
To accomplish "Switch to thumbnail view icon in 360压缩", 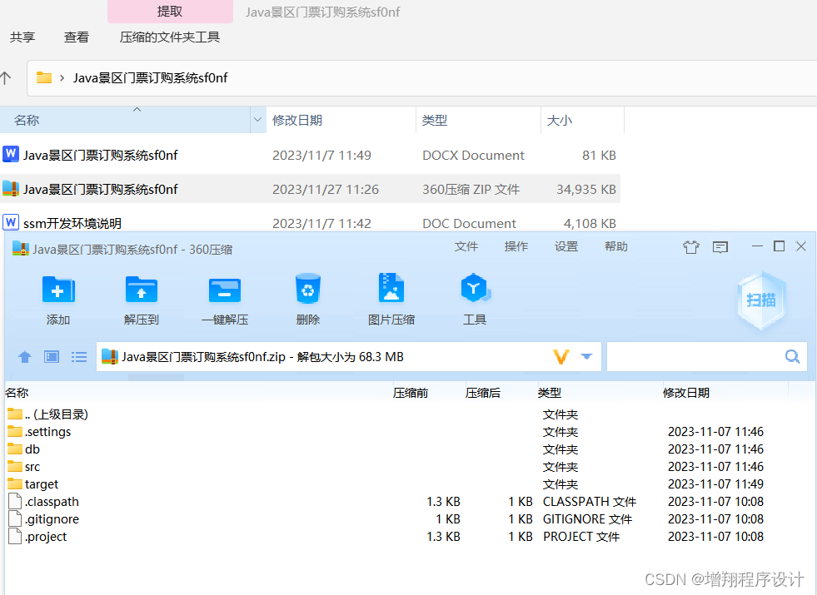I will click(52, 357).
